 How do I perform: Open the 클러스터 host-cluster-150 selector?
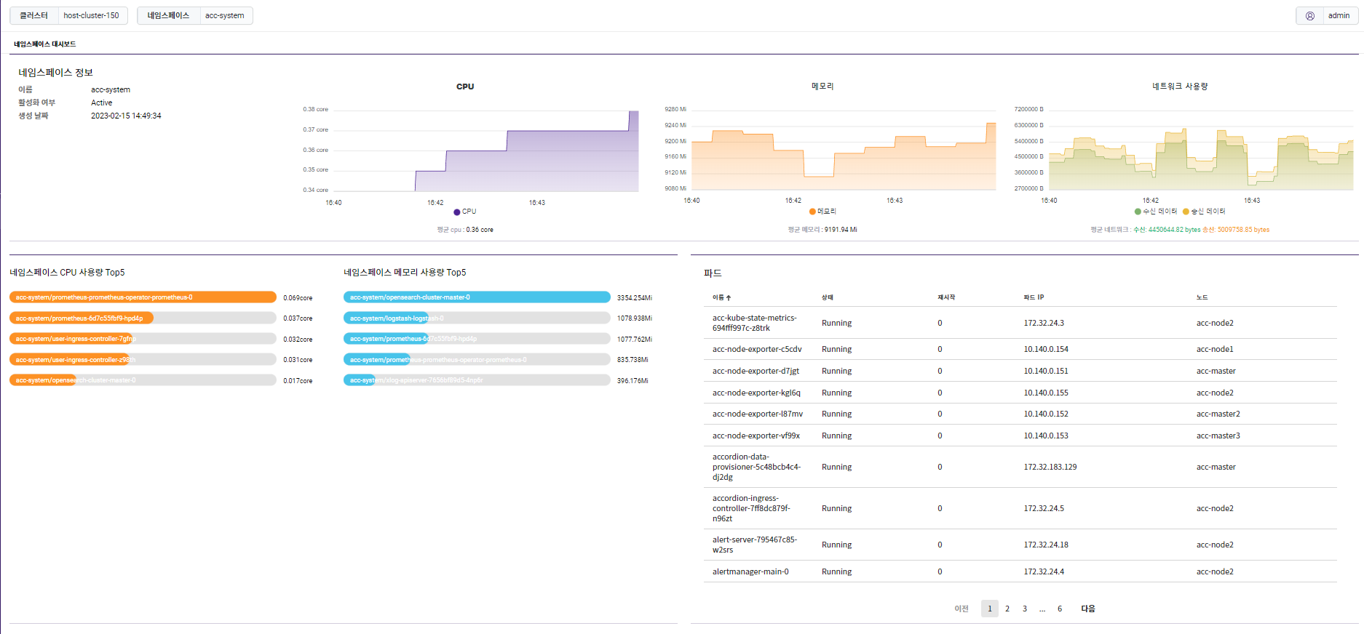(x=68, y=15)
